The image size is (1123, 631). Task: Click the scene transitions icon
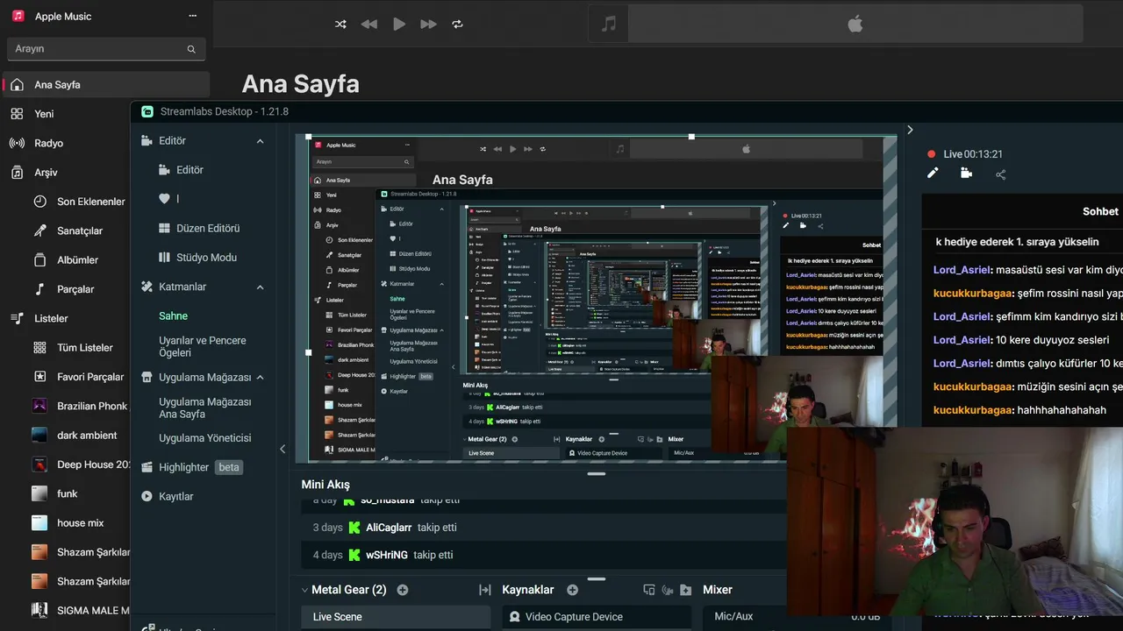point(484,590)
